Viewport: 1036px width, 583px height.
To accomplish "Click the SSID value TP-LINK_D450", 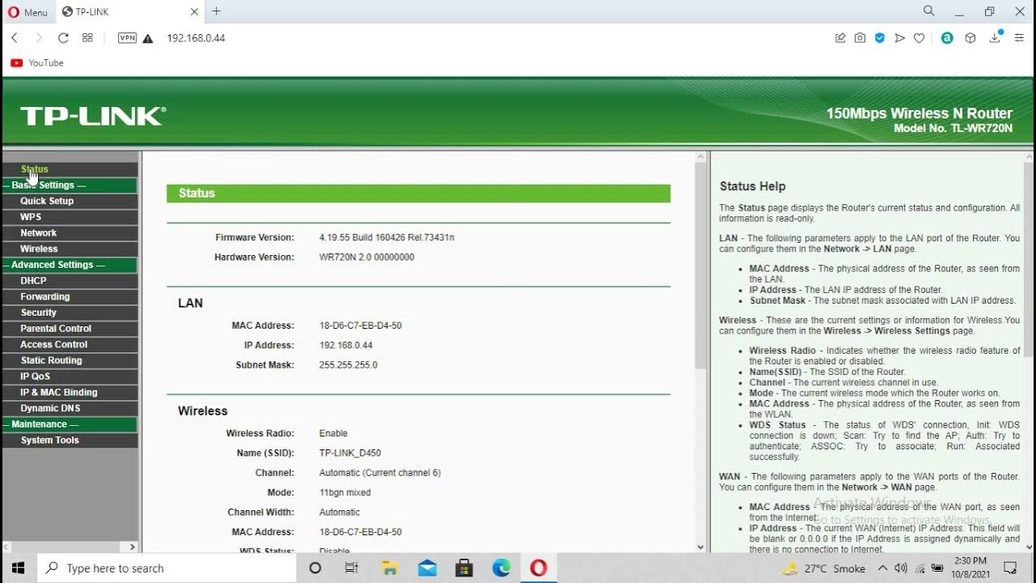I will (350, 453).
